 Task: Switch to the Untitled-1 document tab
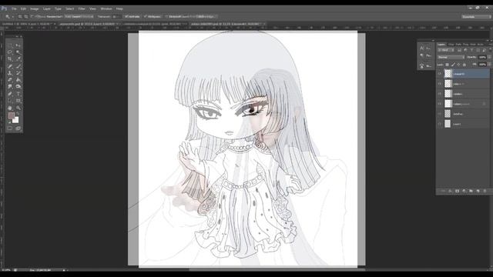(29, 24)
